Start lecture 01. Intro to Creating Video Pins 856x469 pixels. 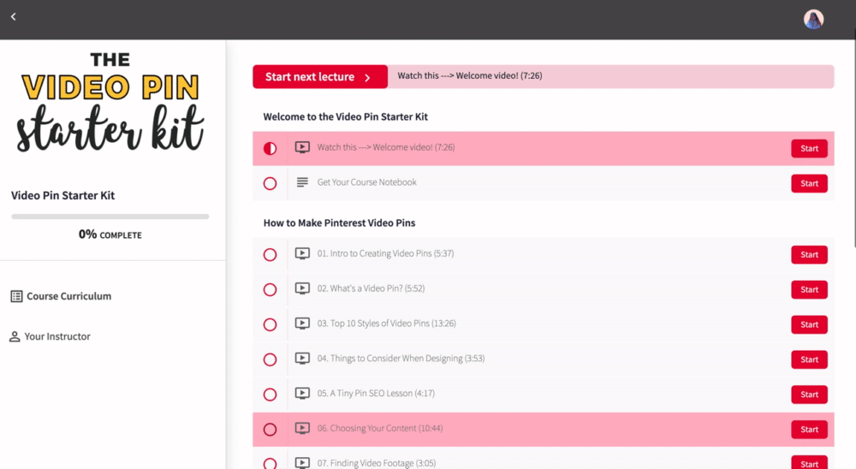point(809,254)
